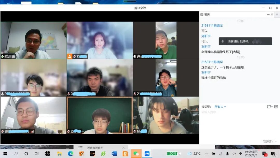The width and height of the screenshot is (280, 158).
Task: Click the 100% battery indicator in the tray
Action: coord(172,153)
